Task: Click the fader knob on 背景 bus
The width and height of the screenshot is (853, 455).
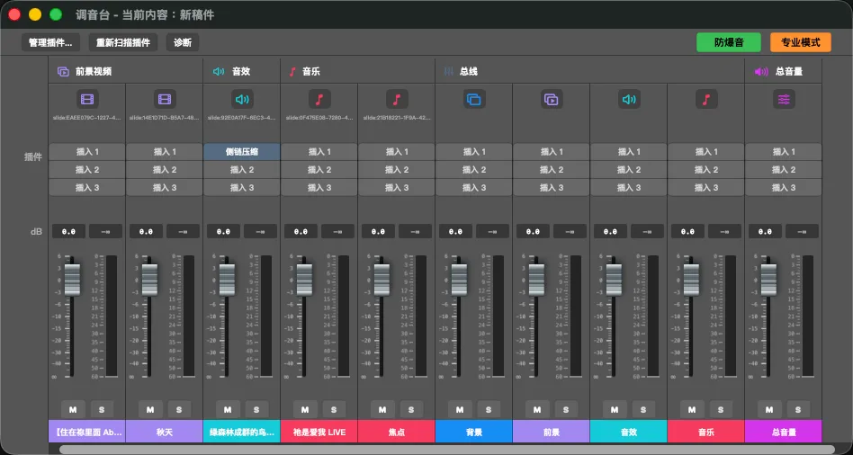Action: tap(459, 280)
